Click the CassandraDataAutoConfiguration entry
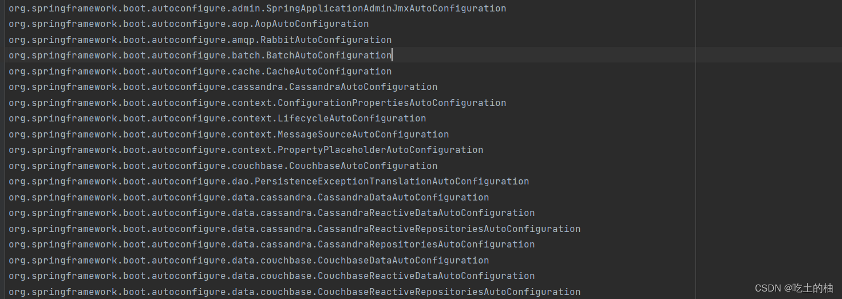 coord(249,198)
